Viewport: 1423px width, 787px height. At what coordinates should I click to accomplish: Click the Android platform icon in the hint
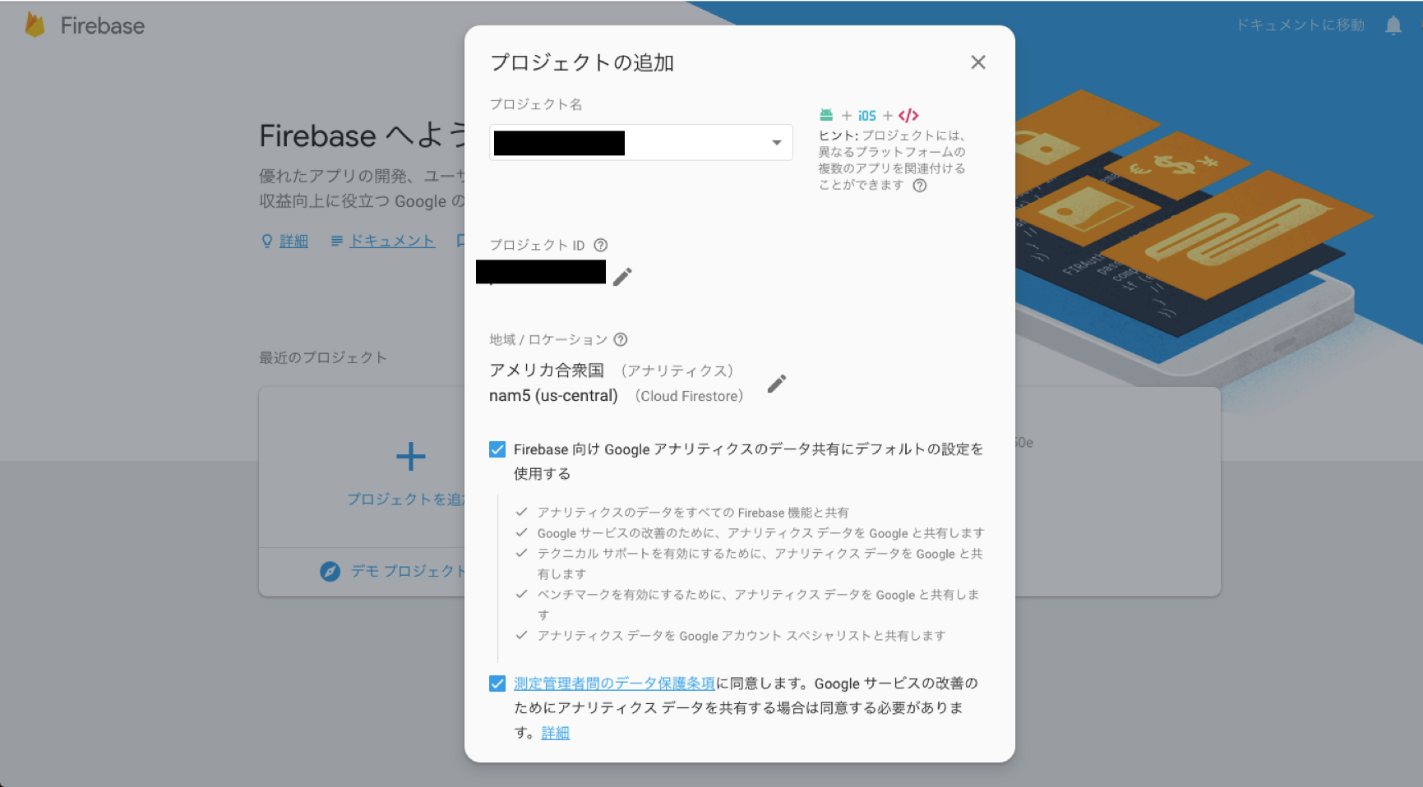coord(825,115)
